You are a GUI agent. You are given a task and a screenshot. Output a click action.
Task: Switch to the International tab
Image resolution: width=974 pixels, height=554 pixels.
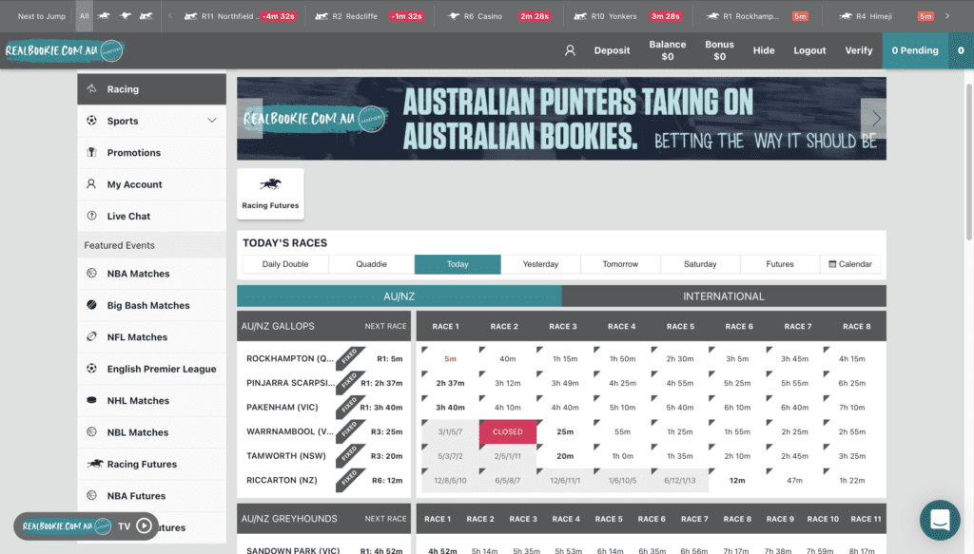723,296
